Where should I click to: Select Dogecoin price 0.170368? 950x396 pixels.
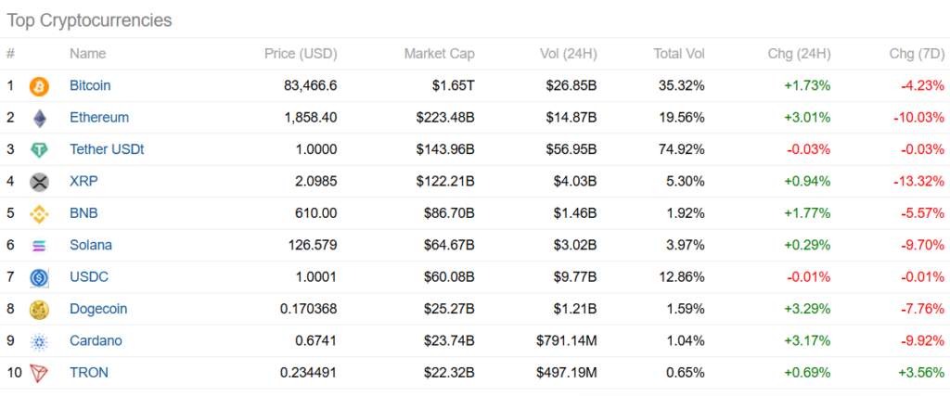[308, 309]
